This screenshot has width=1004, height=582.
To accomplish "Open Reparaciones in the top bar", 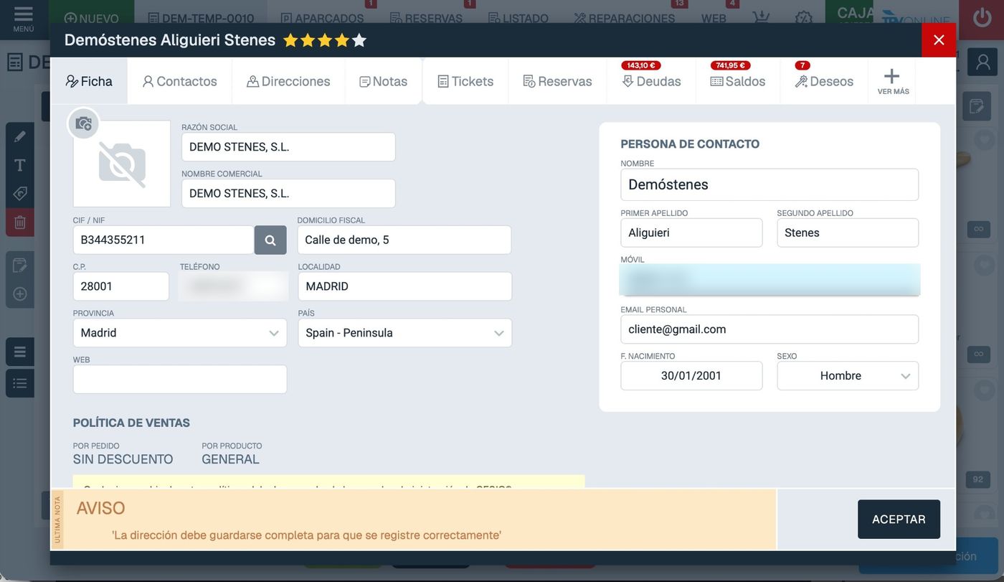I will point(624,19).
